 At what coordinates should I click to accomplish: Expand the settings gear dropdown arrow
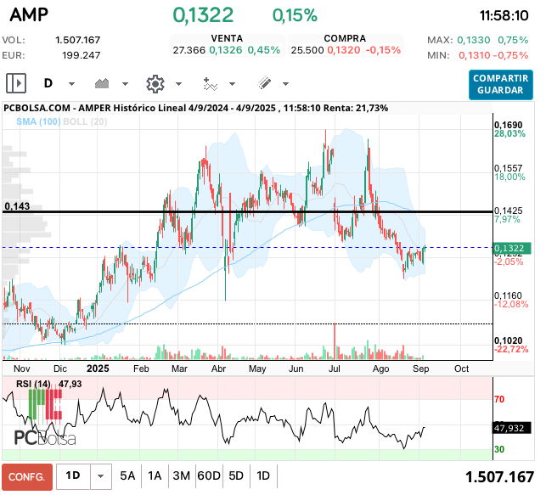click(x=178, y=84)
